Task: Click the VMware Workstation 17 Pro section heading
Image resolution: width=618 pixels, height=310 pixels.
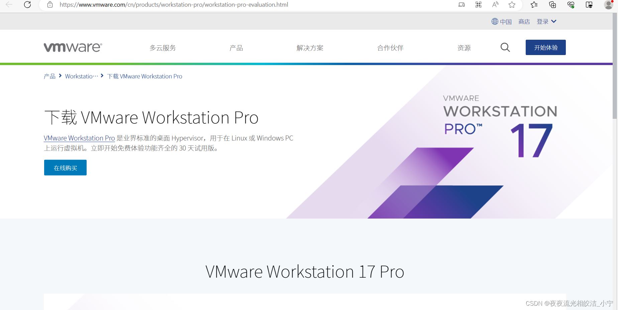Action: pos(305,272)
